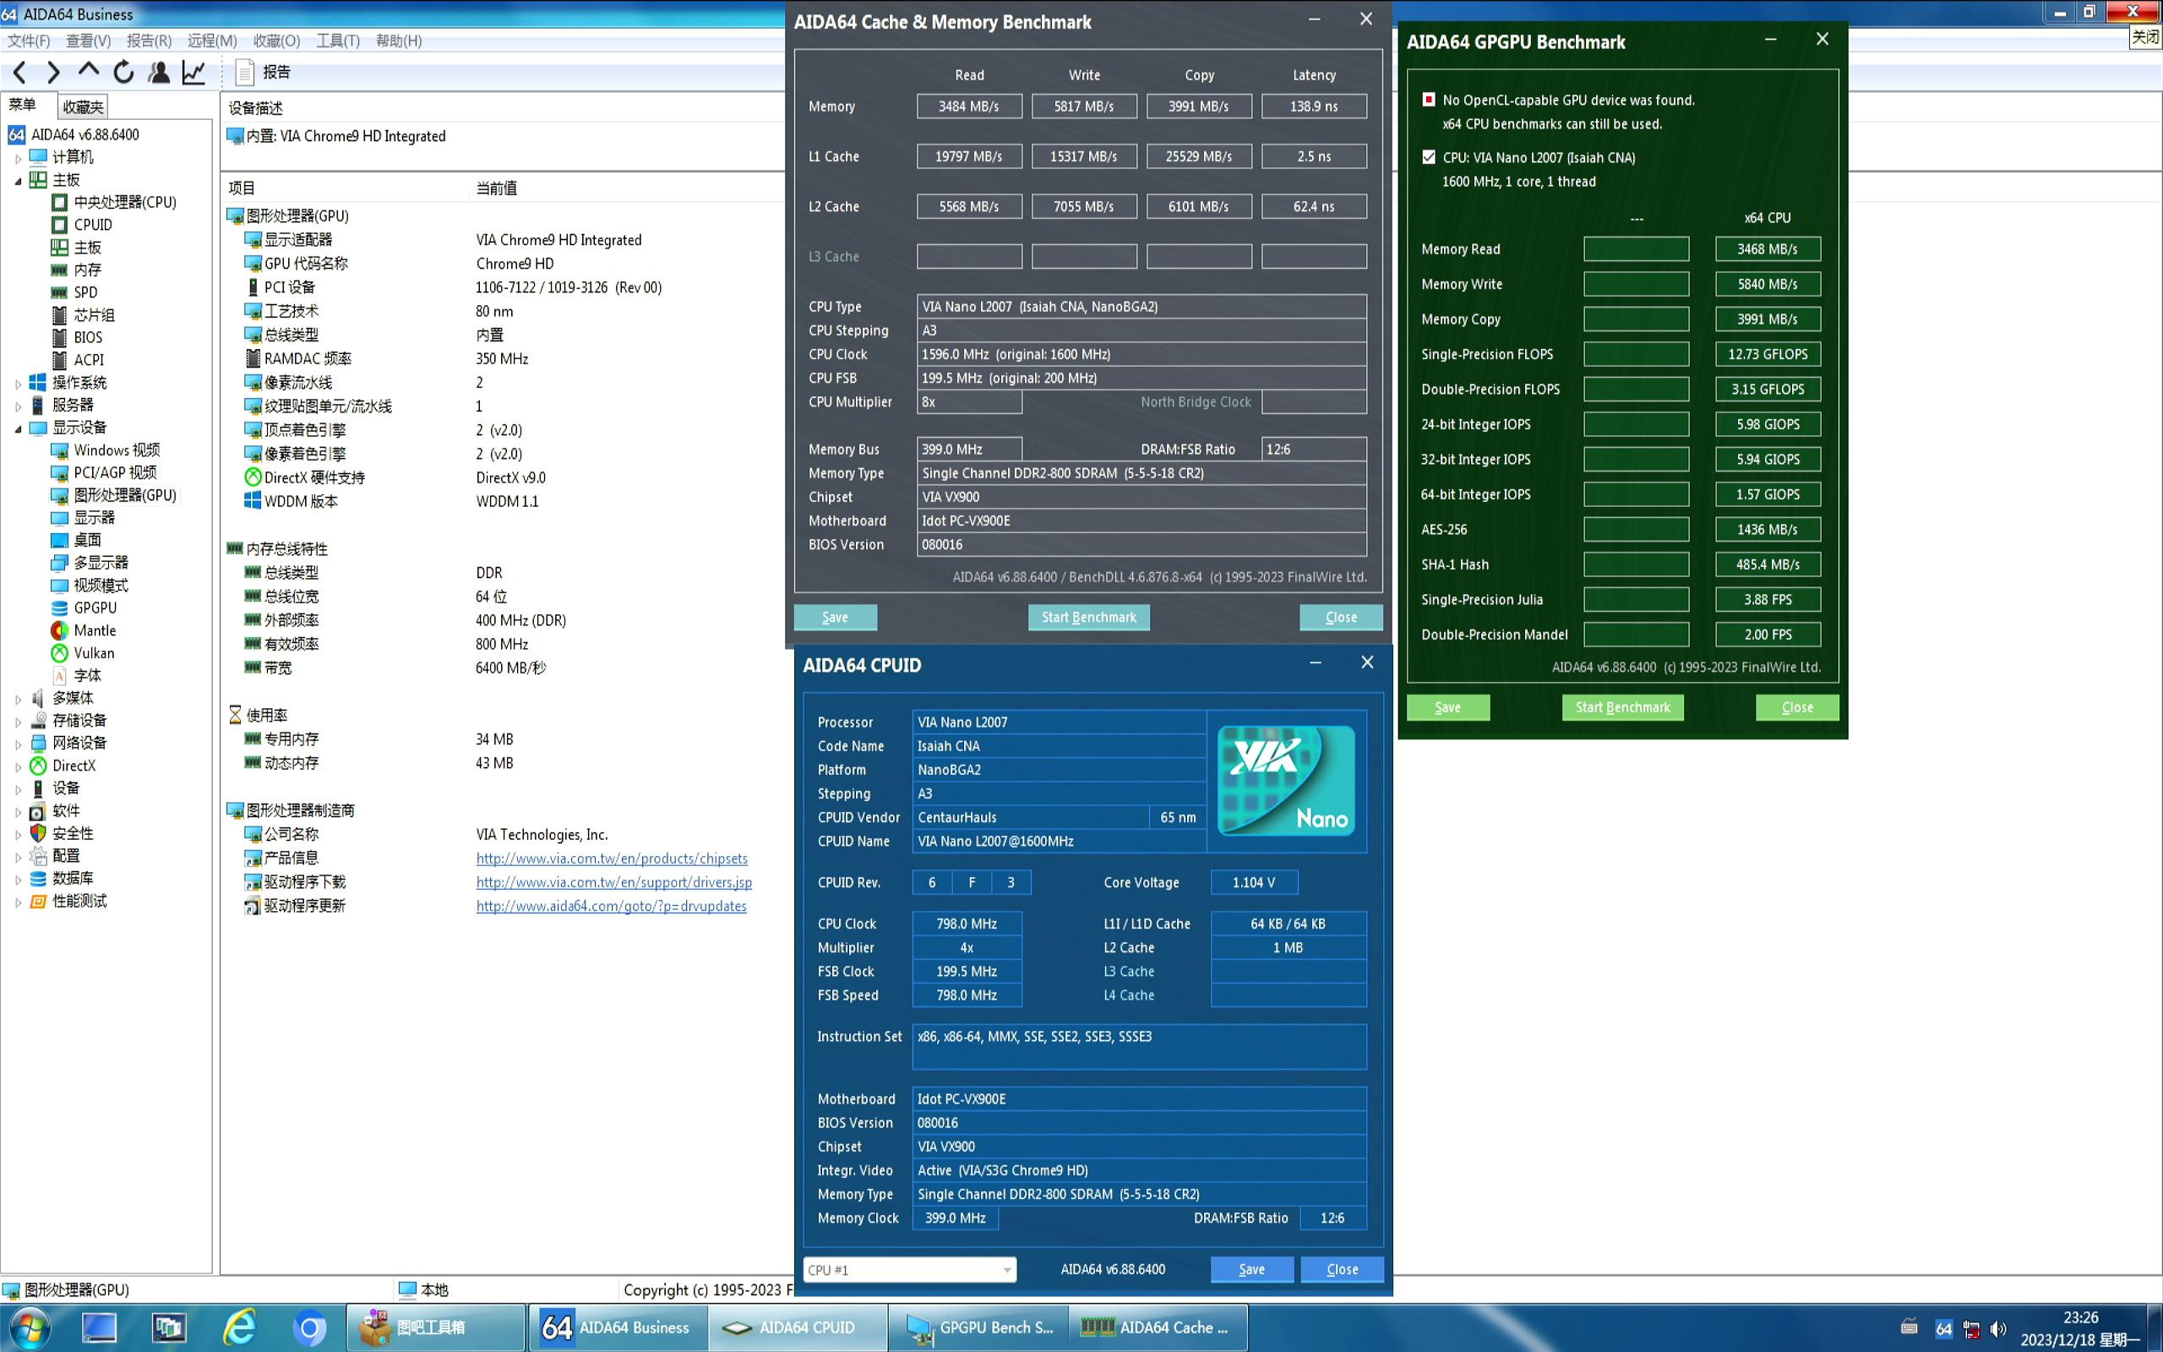Click the chart graph toolbar icon
The height and width of the screenshot is (1352, 2163).
[x=194, y=73]
